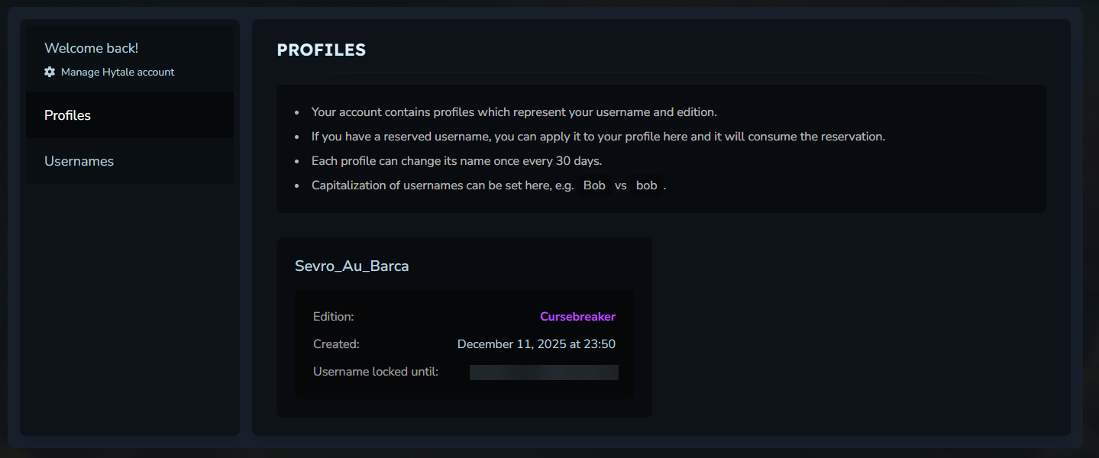This screenshot has width=1099, height=458.
Task: Click the purple Cursebreaker edition value
Action: pyautogui.click(x=577, y=317)
